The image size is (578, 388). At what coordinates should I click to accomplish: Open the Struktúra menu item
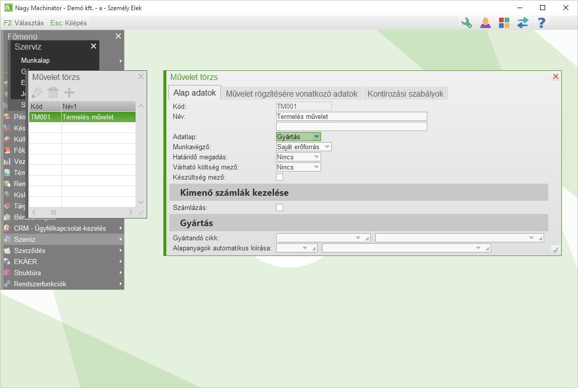[63, 273]
